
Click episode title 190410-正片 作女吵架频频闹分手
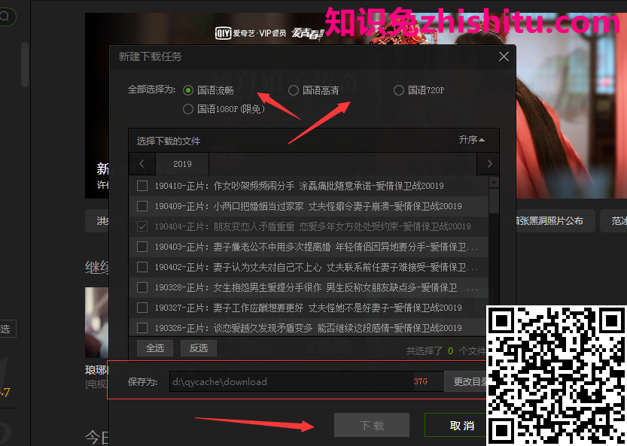pyautogui.click(x=299, y=186)
